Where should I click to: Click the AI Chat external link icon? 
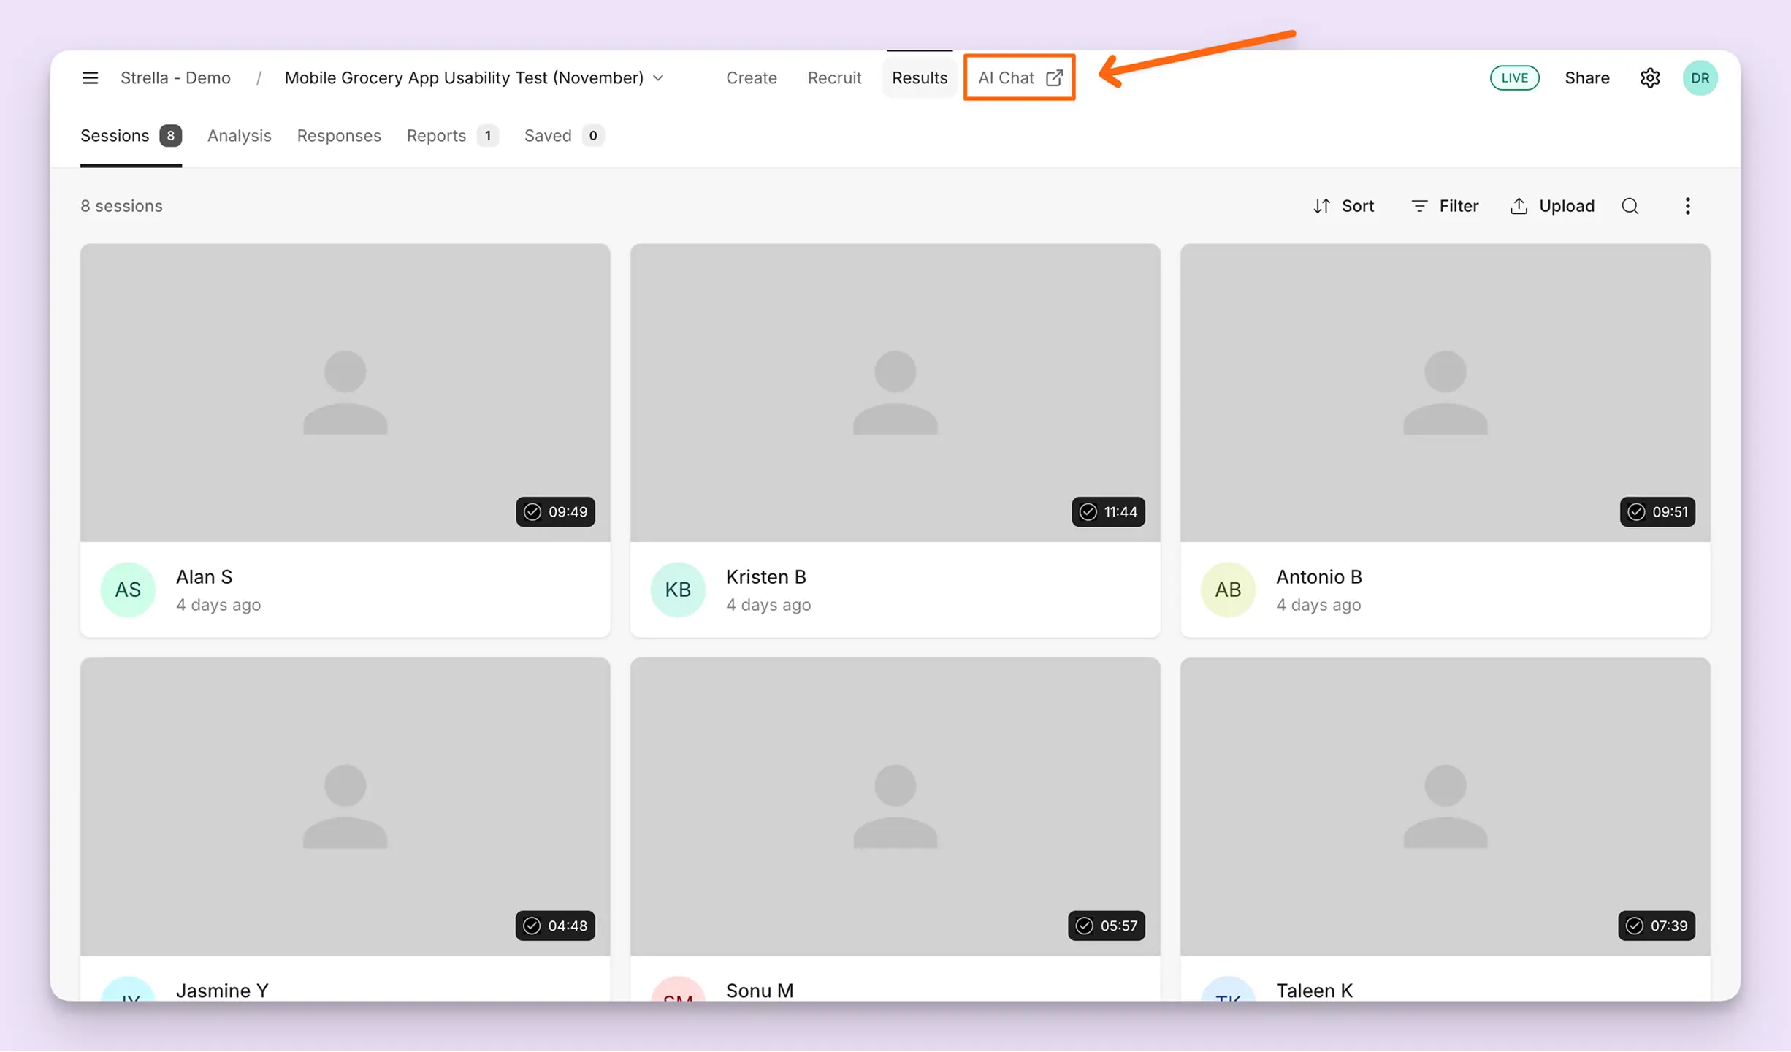1054,77
